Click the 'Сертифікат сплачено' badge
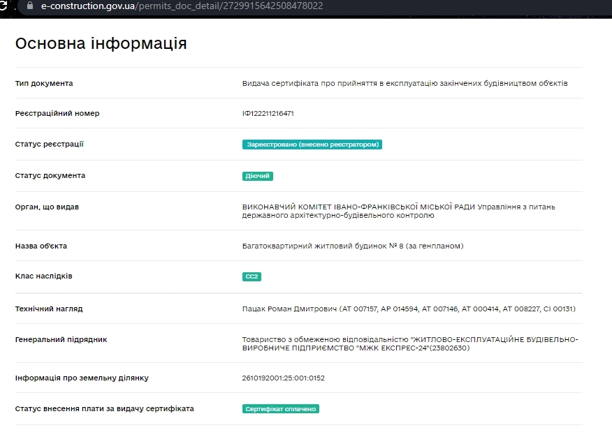Image resolution: width=612 pixels, height=437 pixels. tap(281, 409)
